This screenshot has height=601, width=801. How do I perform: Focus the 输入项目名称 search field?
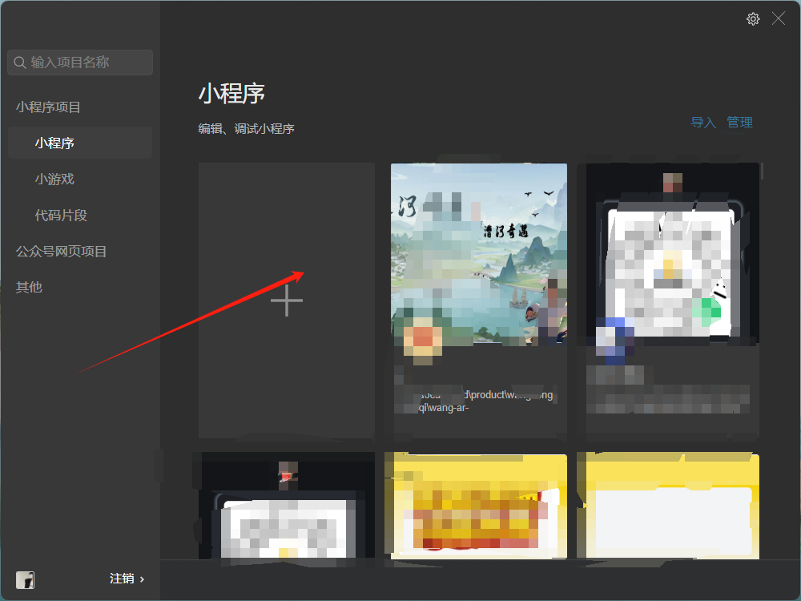(88, 63)
